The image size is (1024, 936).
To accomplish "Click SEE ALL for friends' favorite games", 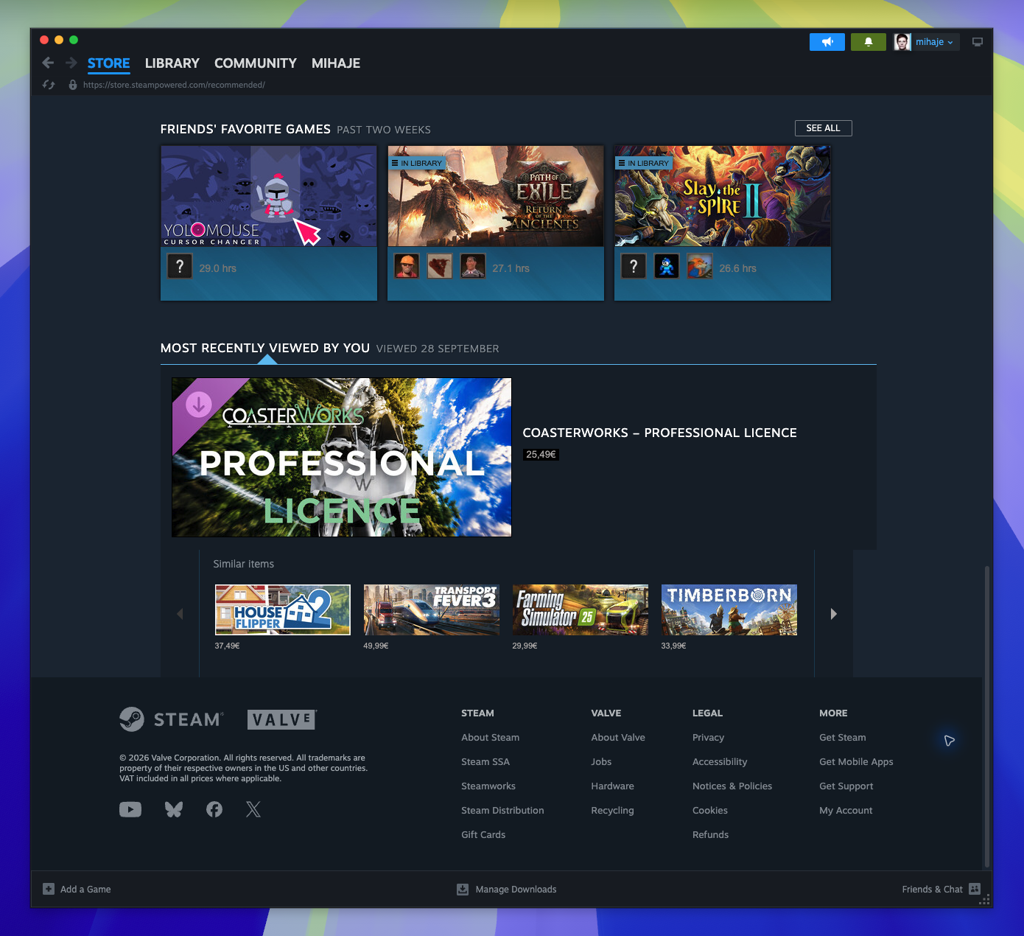I will coord(823,128).
